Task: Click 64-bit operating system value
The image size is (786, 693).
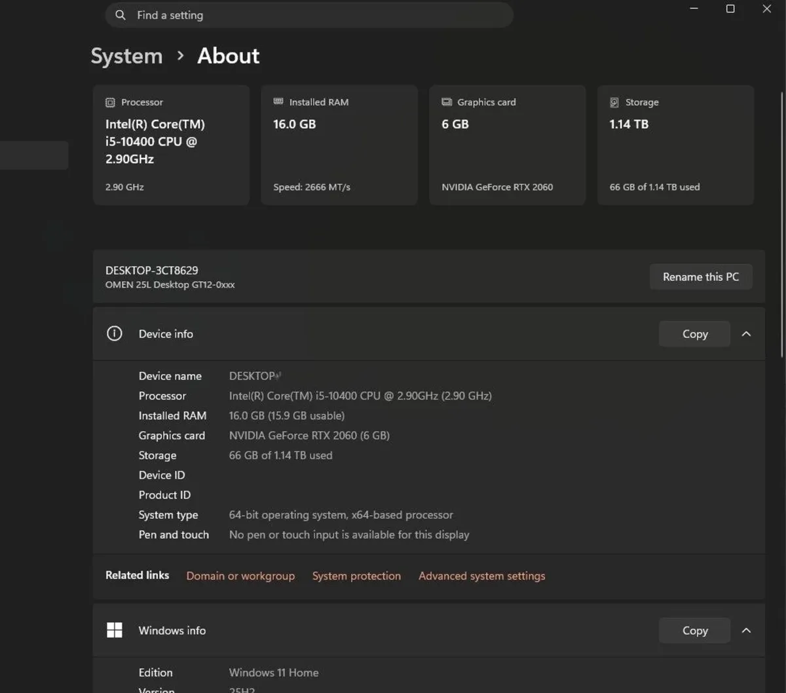Action: click(x=341, y=515)
